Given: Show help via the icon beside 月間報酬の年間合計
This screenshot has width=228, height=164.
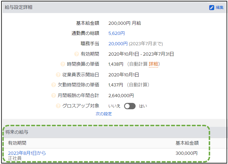Looking at the screenshot, I should pos(54,95).
